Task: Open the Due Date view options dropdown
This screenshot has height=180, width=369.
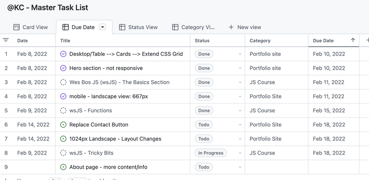Action: 103,27
